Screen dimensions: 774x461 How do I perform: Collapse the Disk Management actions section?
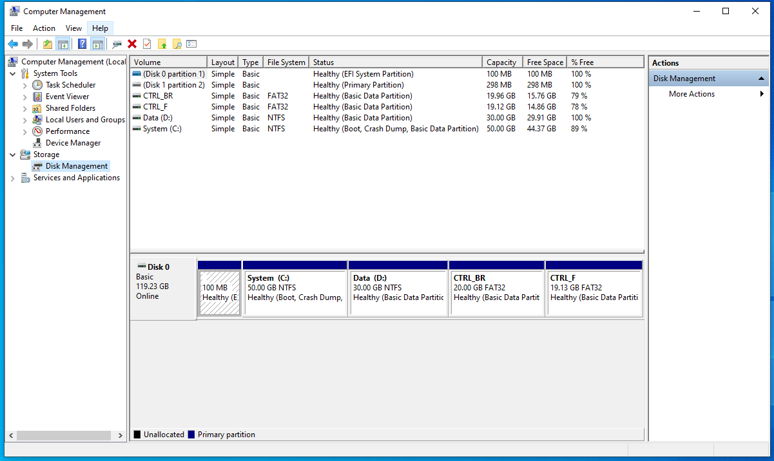(x=762, y=79)
